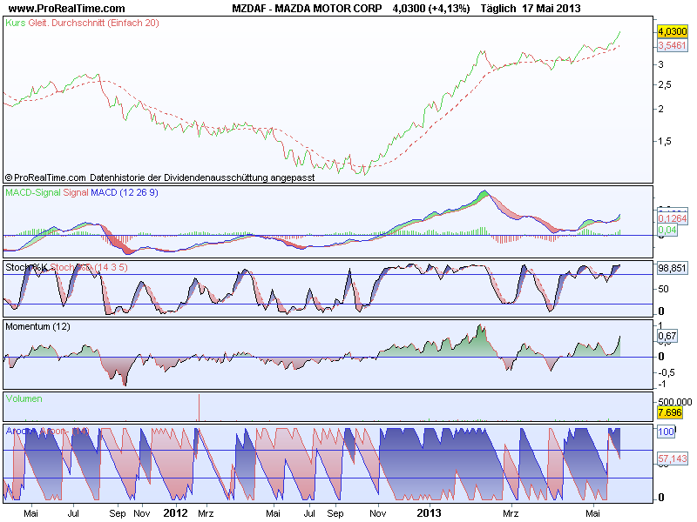Select the Momentum (12) panel label

37,327
